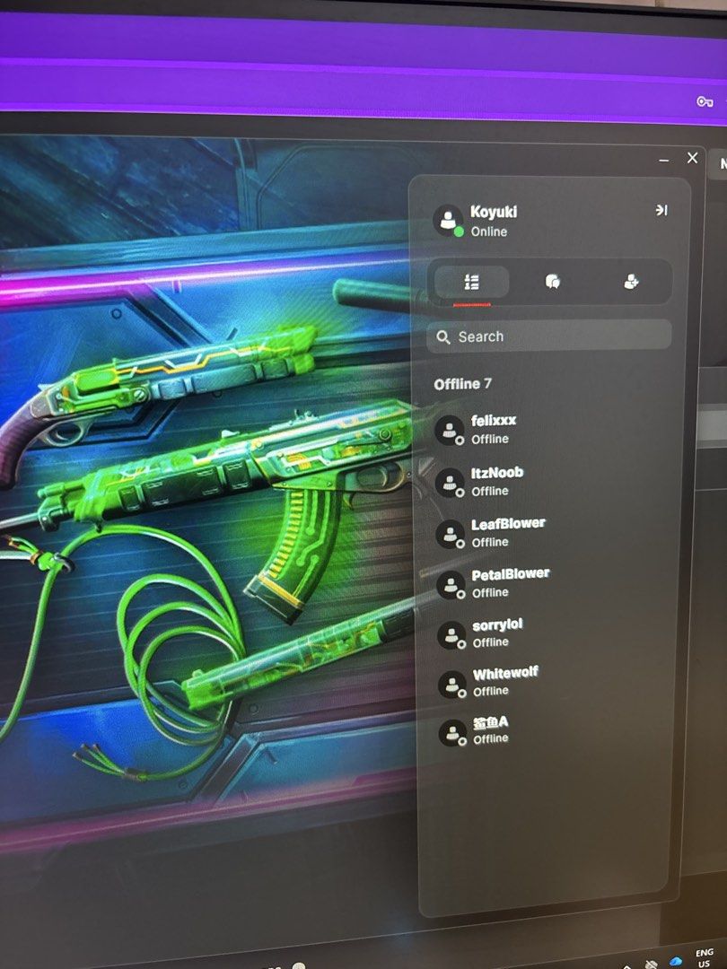Click sorrylol's avatar icon
The image size is (727, 969).
click(451, 634)
